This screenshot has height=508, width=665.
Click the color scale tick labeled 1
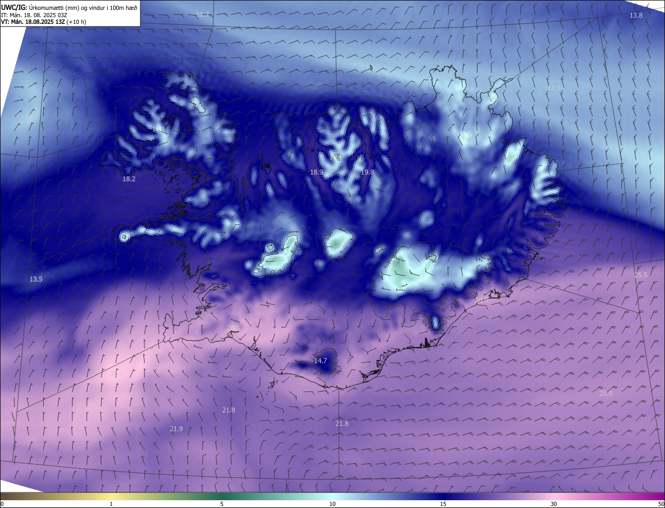(111, 504)
